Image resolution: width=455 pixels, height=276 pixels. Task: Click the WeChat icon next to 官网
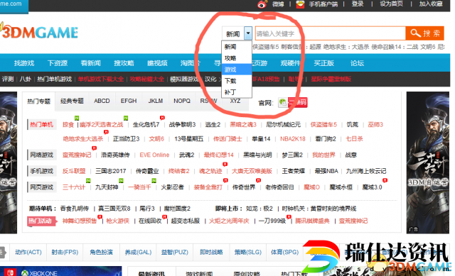[x=283, y=102]
